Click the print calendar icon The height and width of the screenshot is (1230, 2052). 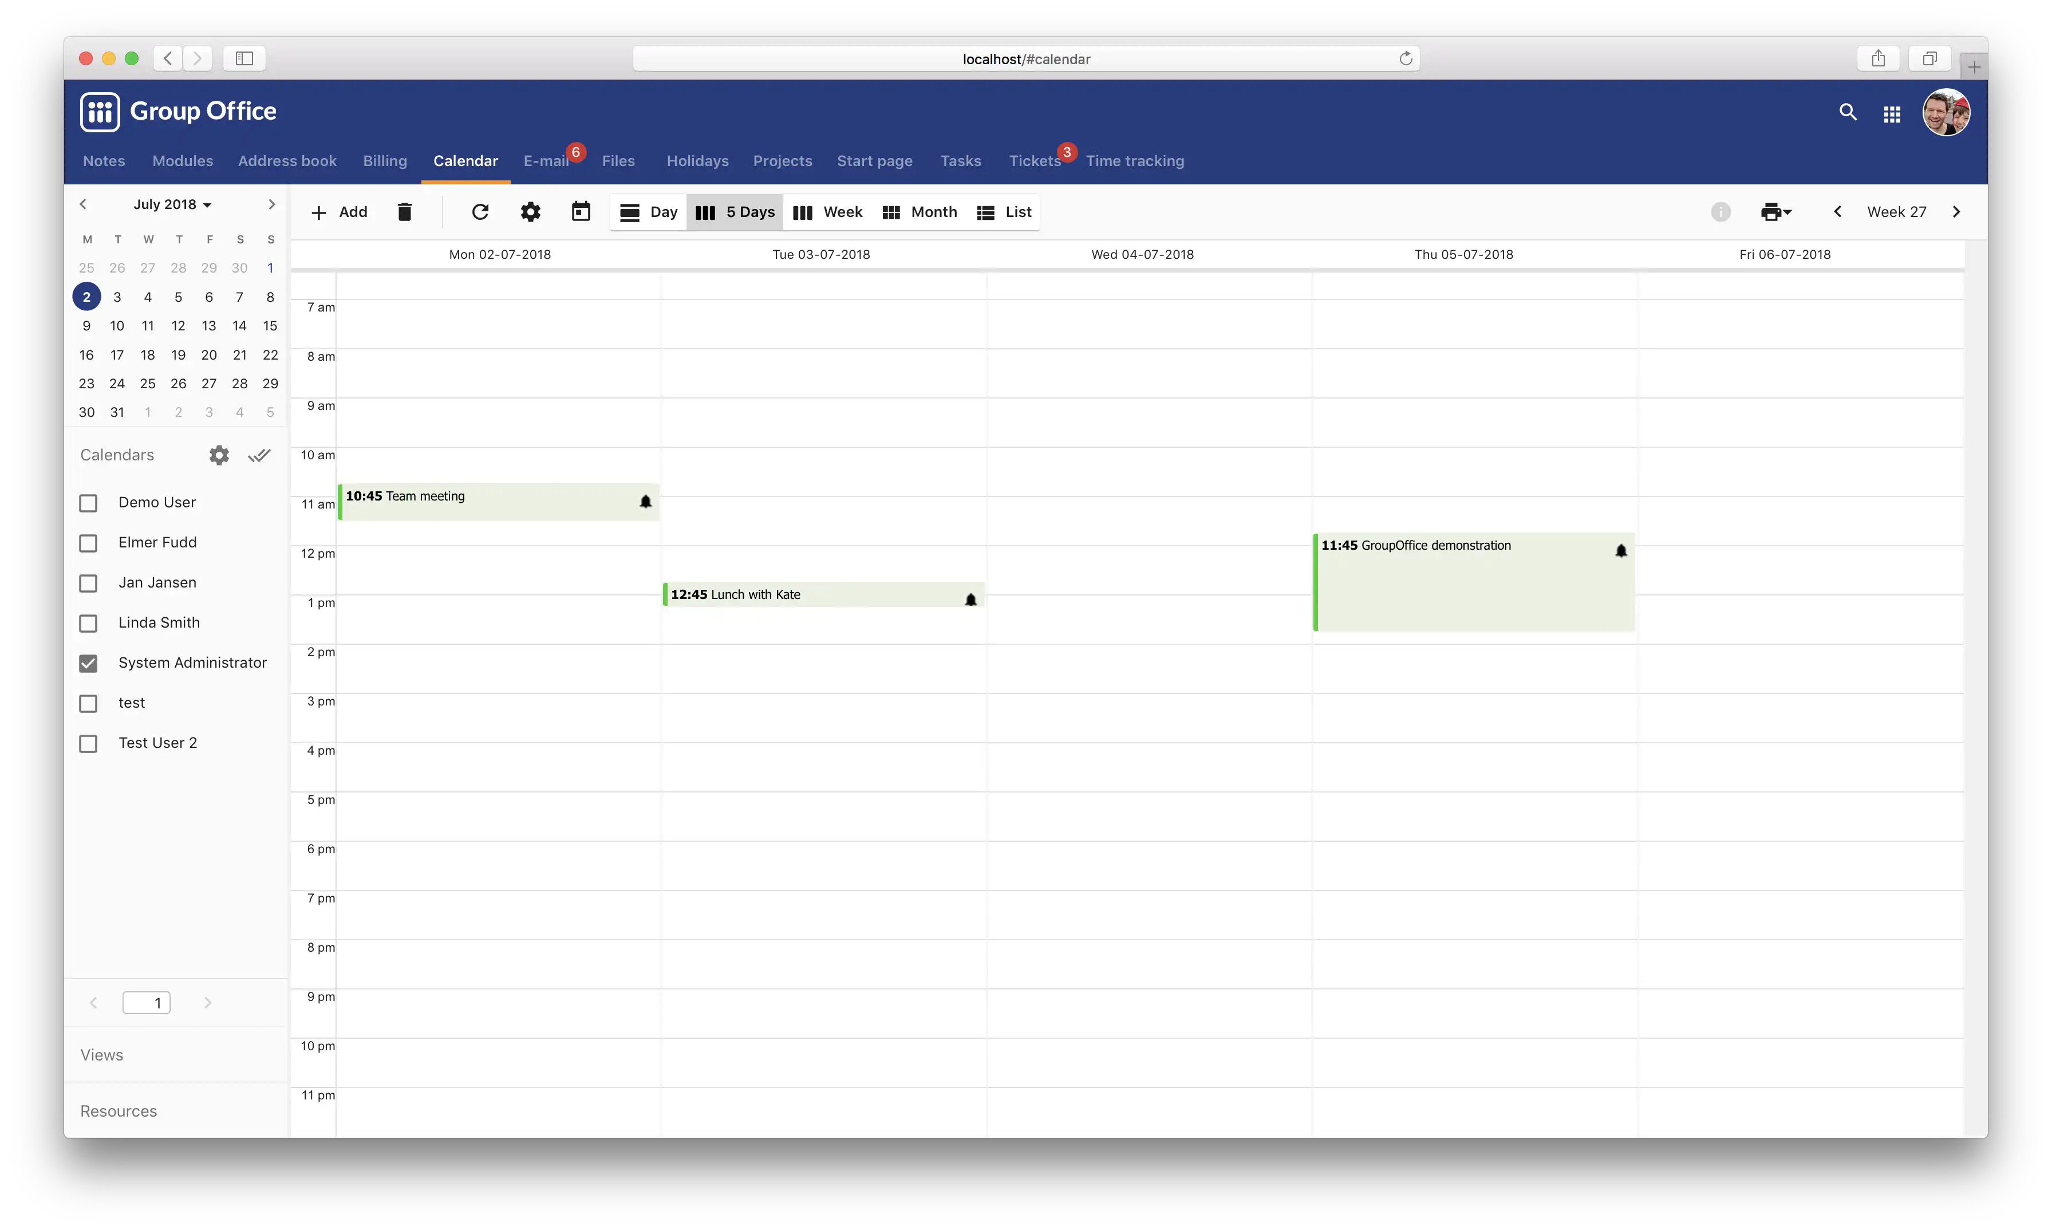[x=1771, y=211]
